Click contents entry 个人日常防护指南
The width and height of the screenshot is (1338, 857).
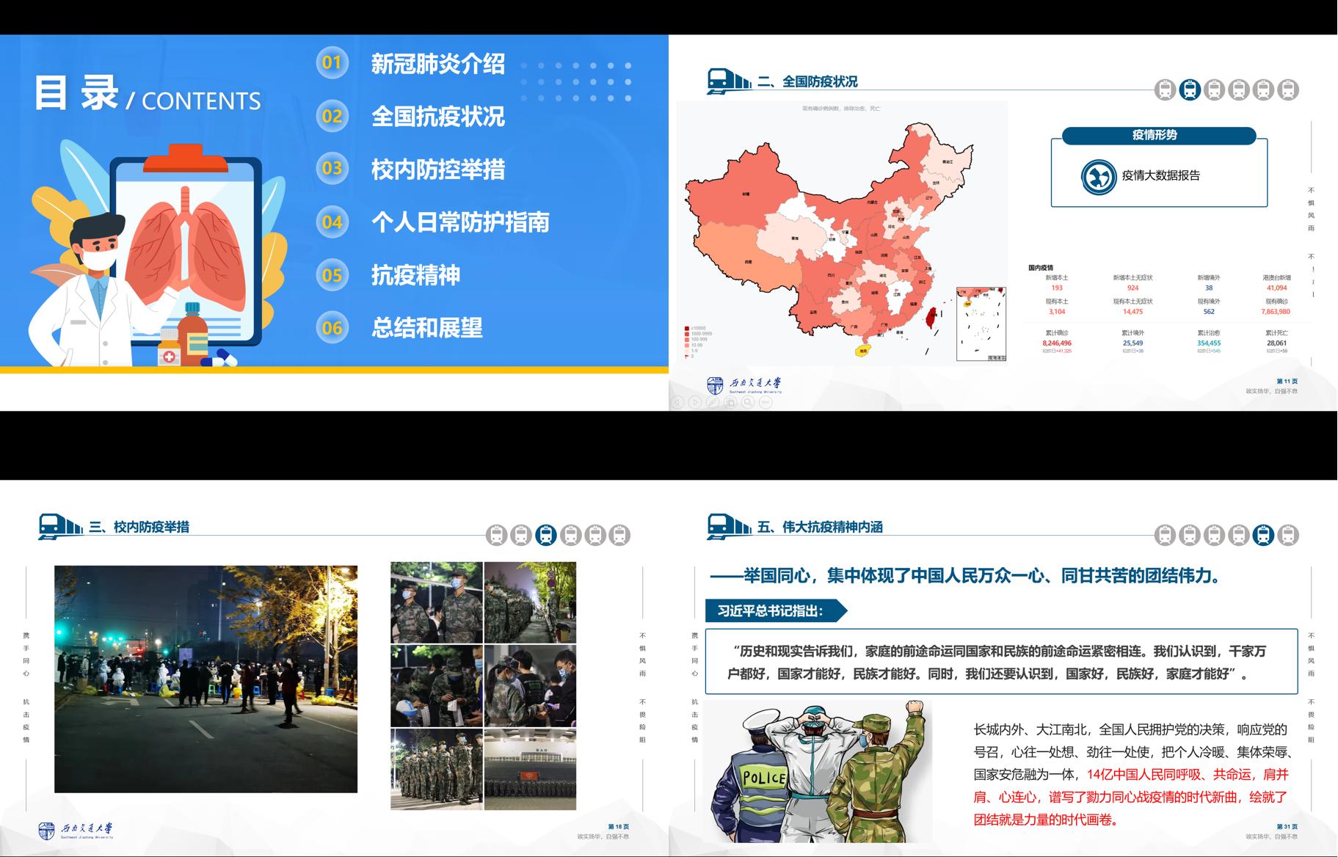[x=460, y=222]
